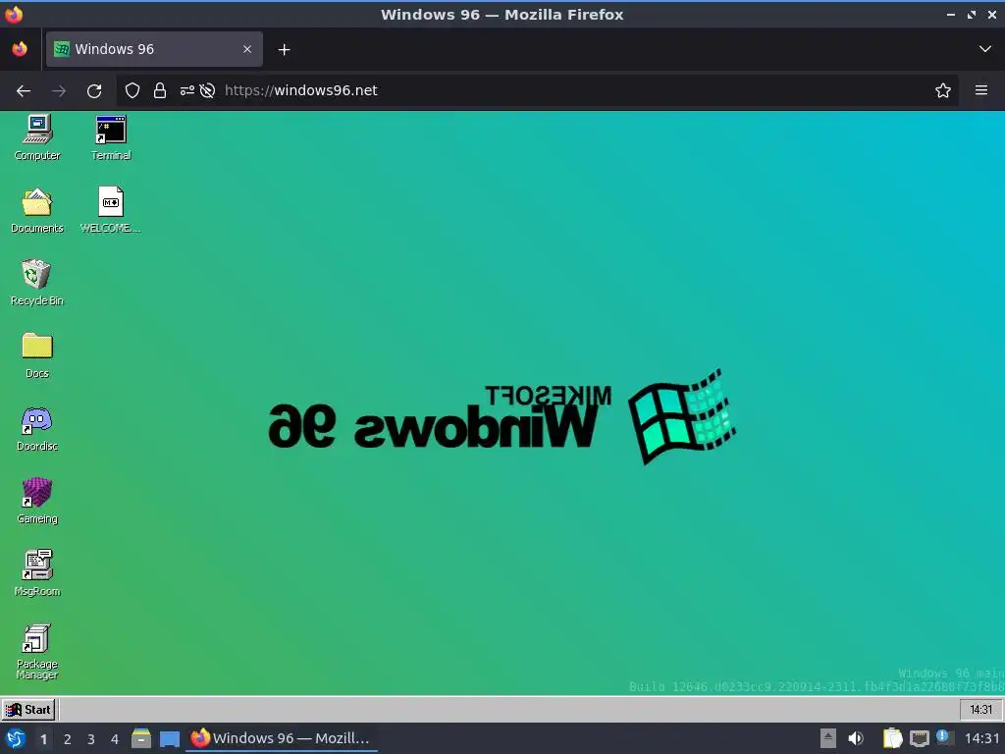Image resolution: width=1005 pixels, height=754 pixels.
Task: Reload the current page
Action: [94, 91]
